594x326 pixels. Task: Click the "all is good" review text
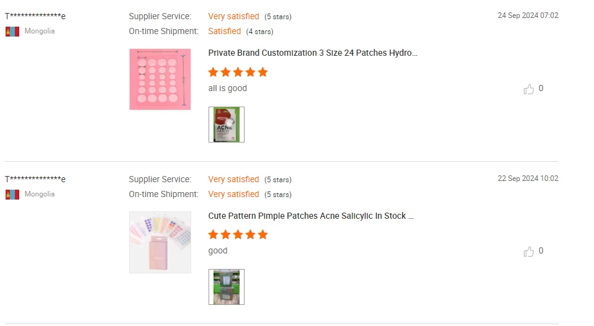(x=227, y=88)
